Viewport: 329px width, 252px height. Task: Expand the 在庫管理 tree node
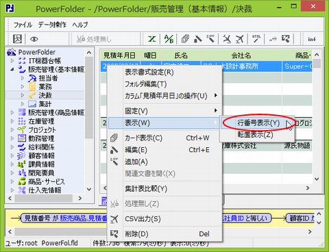coord(12,121)
